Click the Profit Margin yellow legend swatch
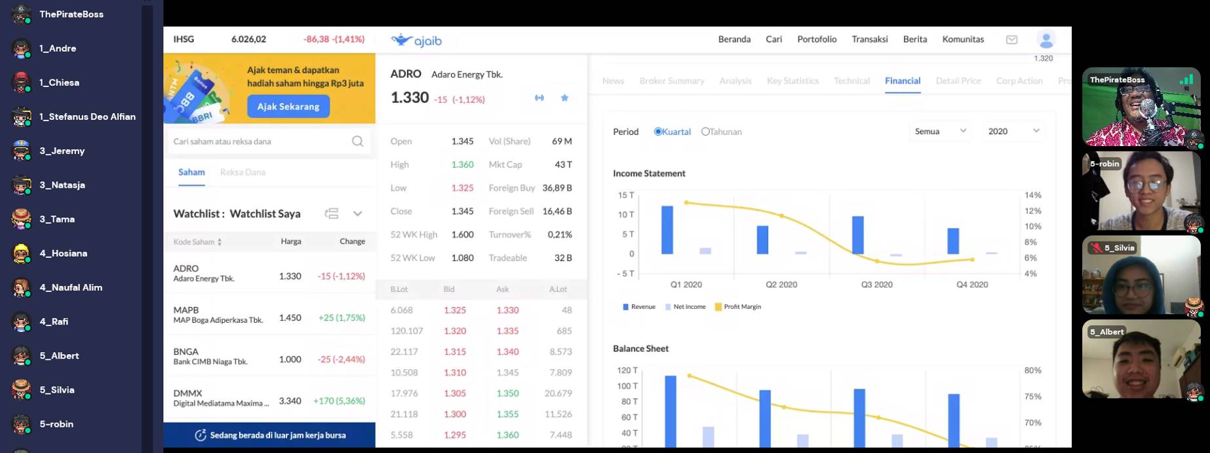Screen dimensions: 1210x453 tap(718, 307)
